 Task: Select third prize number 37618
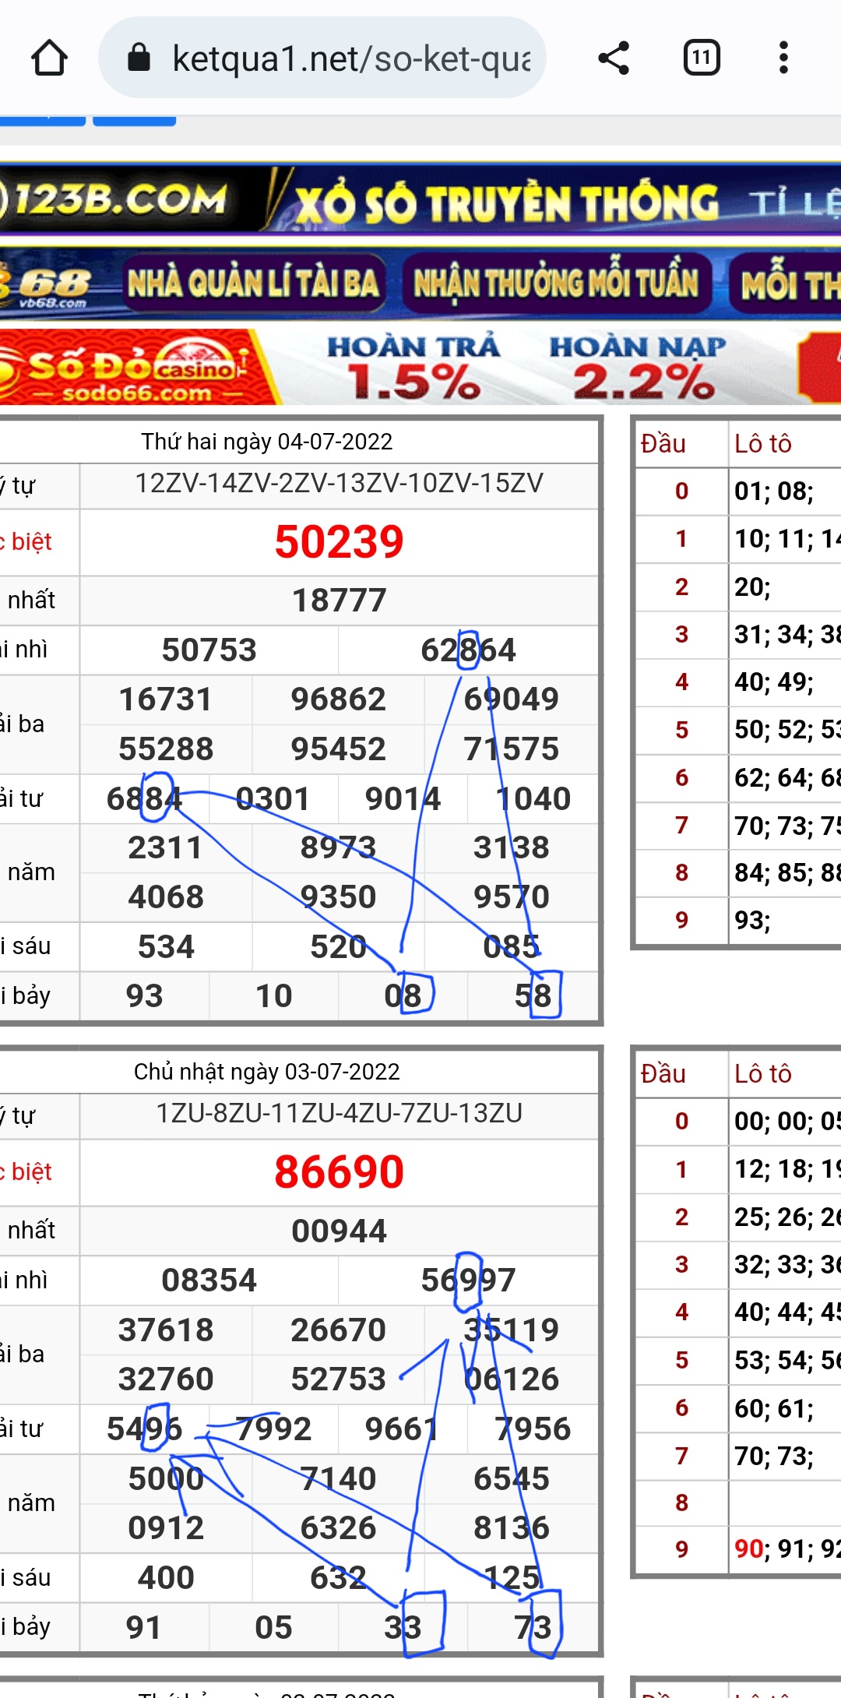(x=166, y=1330)
